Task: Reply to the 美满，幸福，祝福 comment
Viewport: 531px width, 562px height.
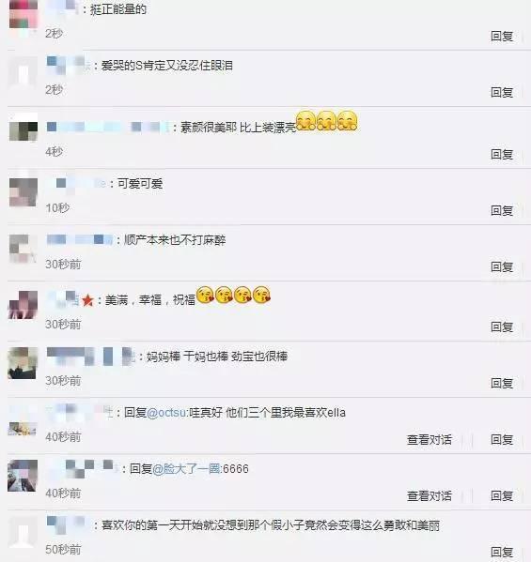Action: [x=502, y=327]
